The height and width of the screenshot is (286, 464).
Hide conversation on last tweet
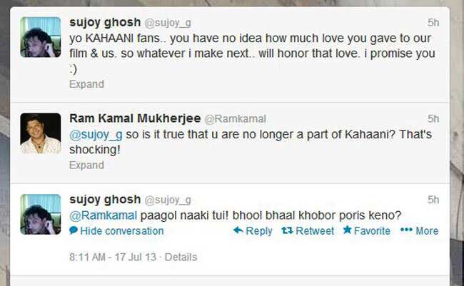[116, 230]
